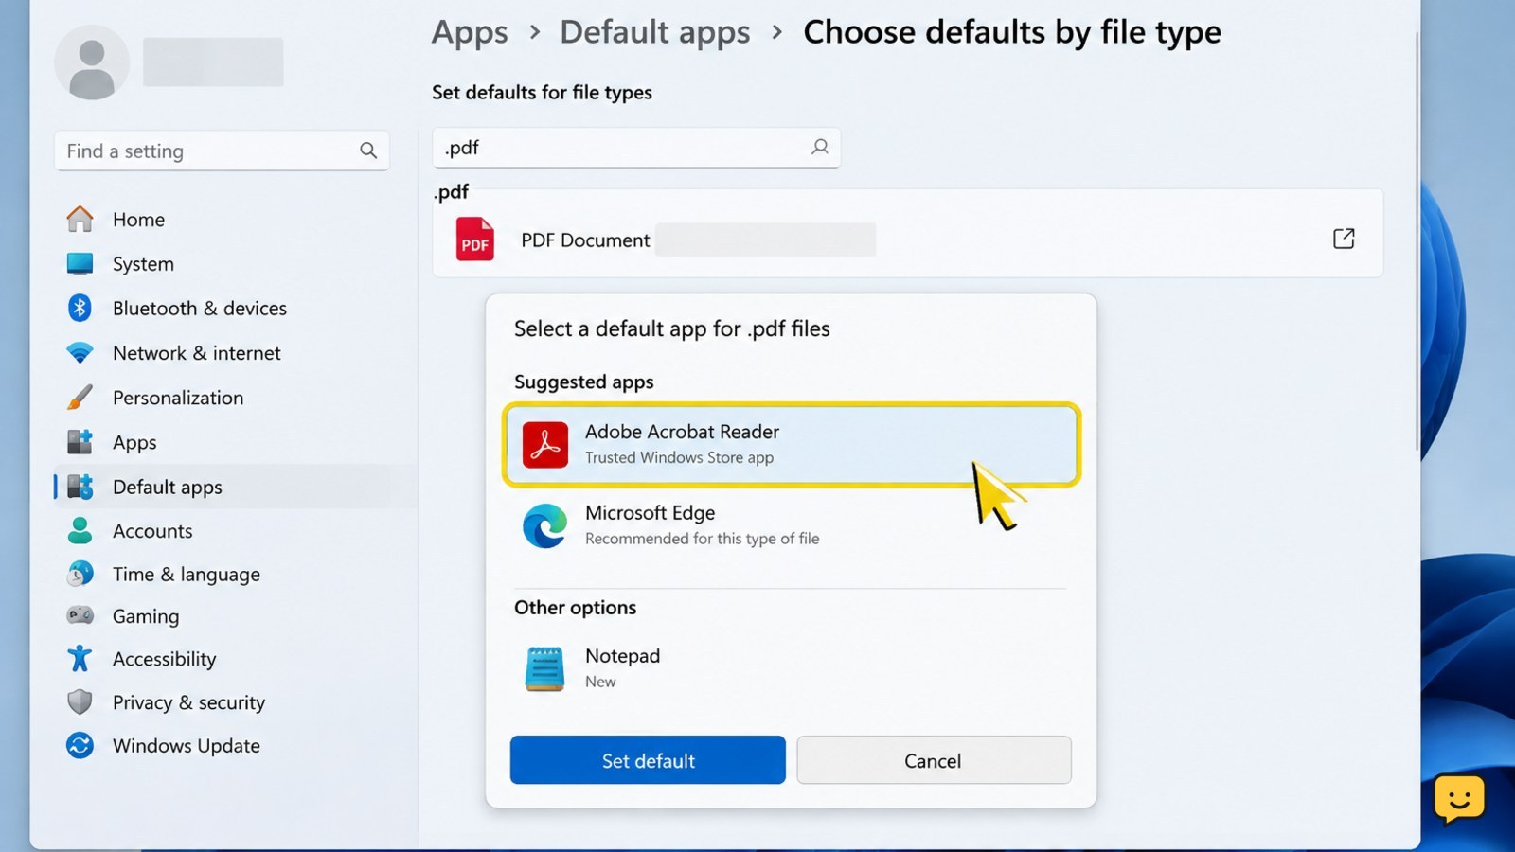
Task: Click the Privacy shield icon
Action: [80, 702]
